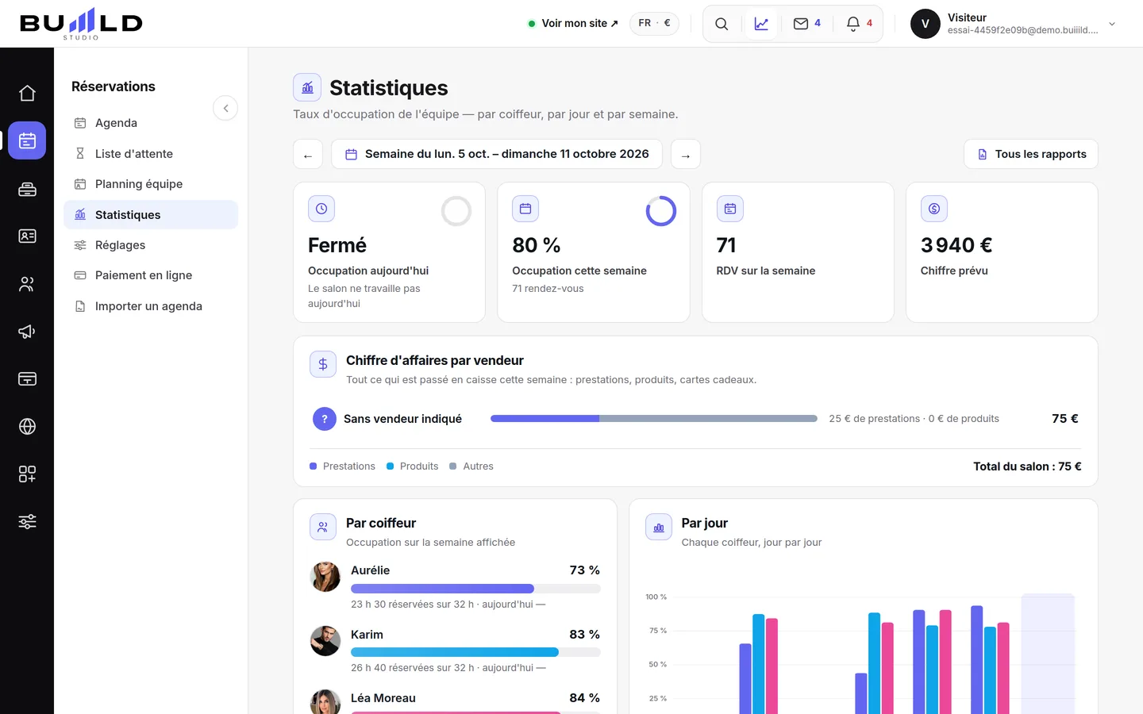The image size is (1143, 714).
Task: Click calendar icon on 80 % occupation card
Action: (525, 209)
